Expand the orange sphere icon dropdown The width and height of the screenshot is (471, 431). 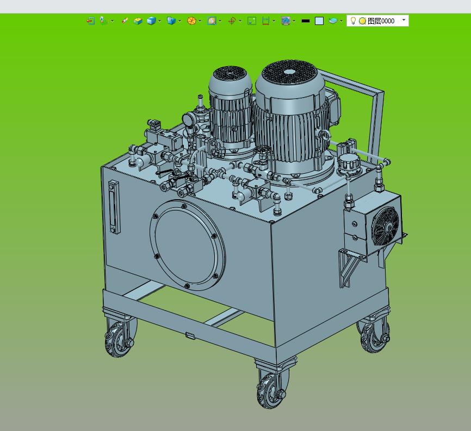click(x=200, y=21)
